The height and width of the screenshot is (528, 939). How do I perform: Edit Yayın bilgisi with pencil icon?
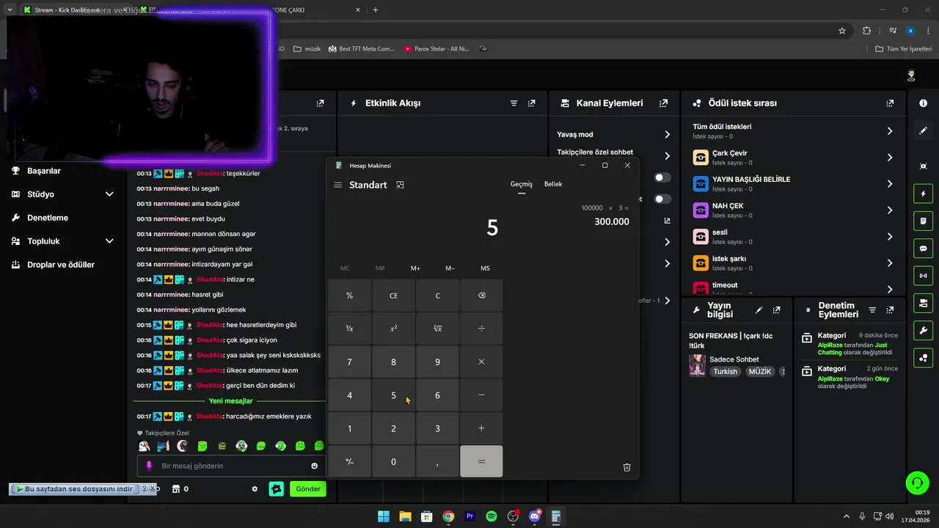click(759, 310)
